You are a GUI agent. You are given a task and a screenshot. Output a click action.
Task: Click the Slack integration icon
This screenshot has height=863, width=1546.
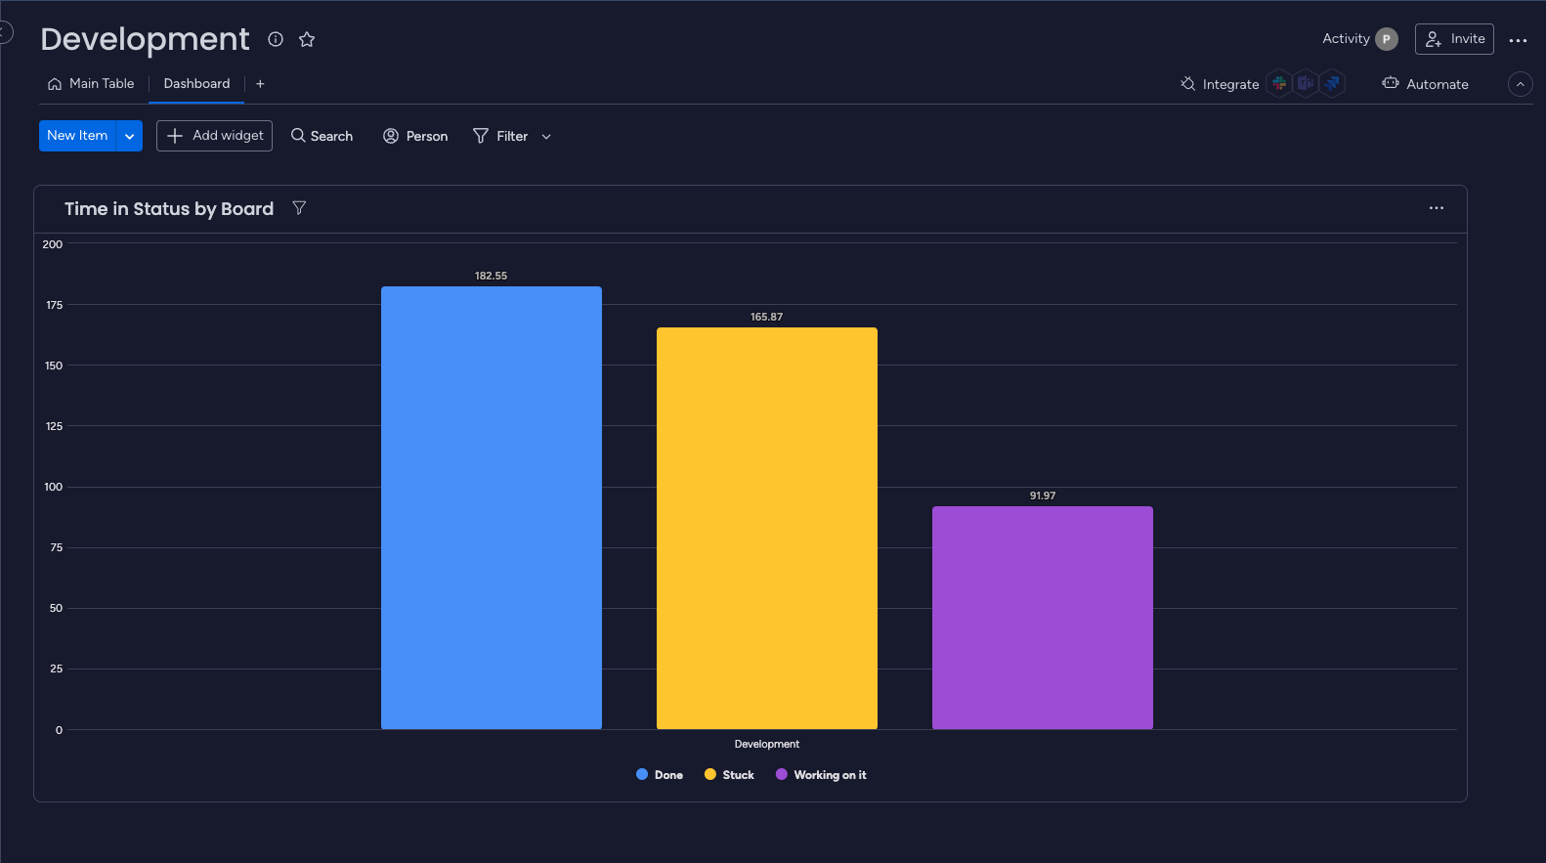pyautogui.click(x=1279, y=84)
